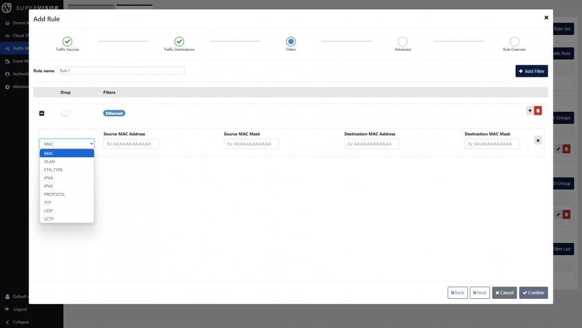Delete the Ethernet filter with trash icon
The width and height of the screenshot is (582, 328).
coord(538,111)
